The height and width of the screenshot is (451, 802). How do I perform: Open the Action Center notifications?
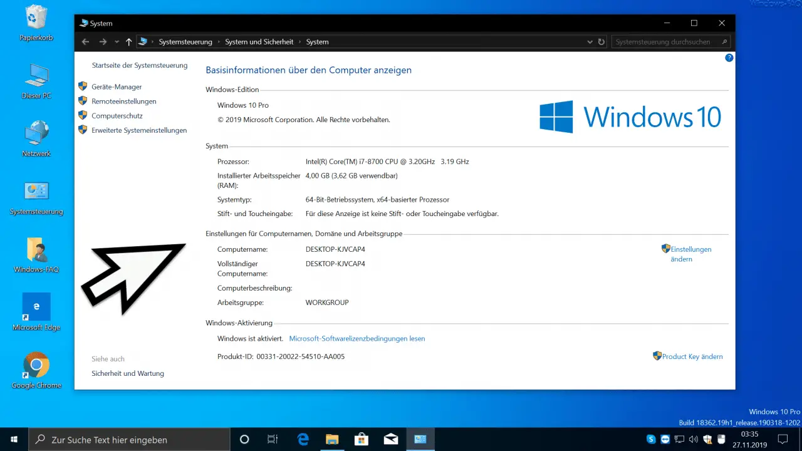[x=781, y=439]
